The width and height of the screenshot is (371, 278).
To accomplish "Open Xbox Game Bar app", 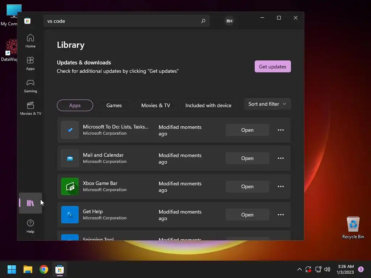I will 247,186.
